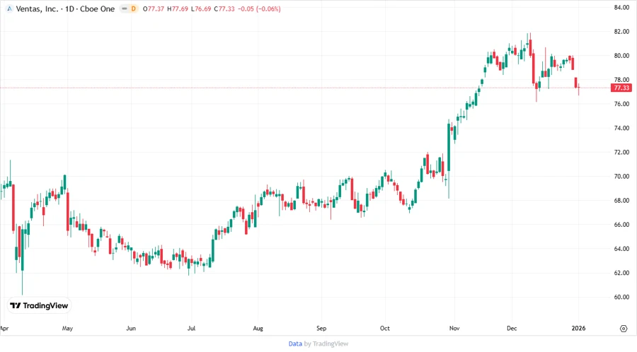This screenshot has height=352, width=637.
Task: Click the 76.00 price axis label
Action: coord(621,104)
